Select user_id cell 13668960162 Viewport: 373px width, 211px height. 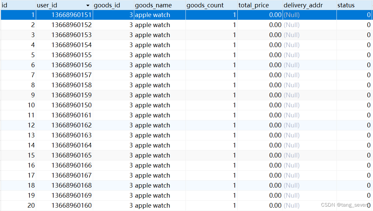pyautogui.click(x=65, y=125)
